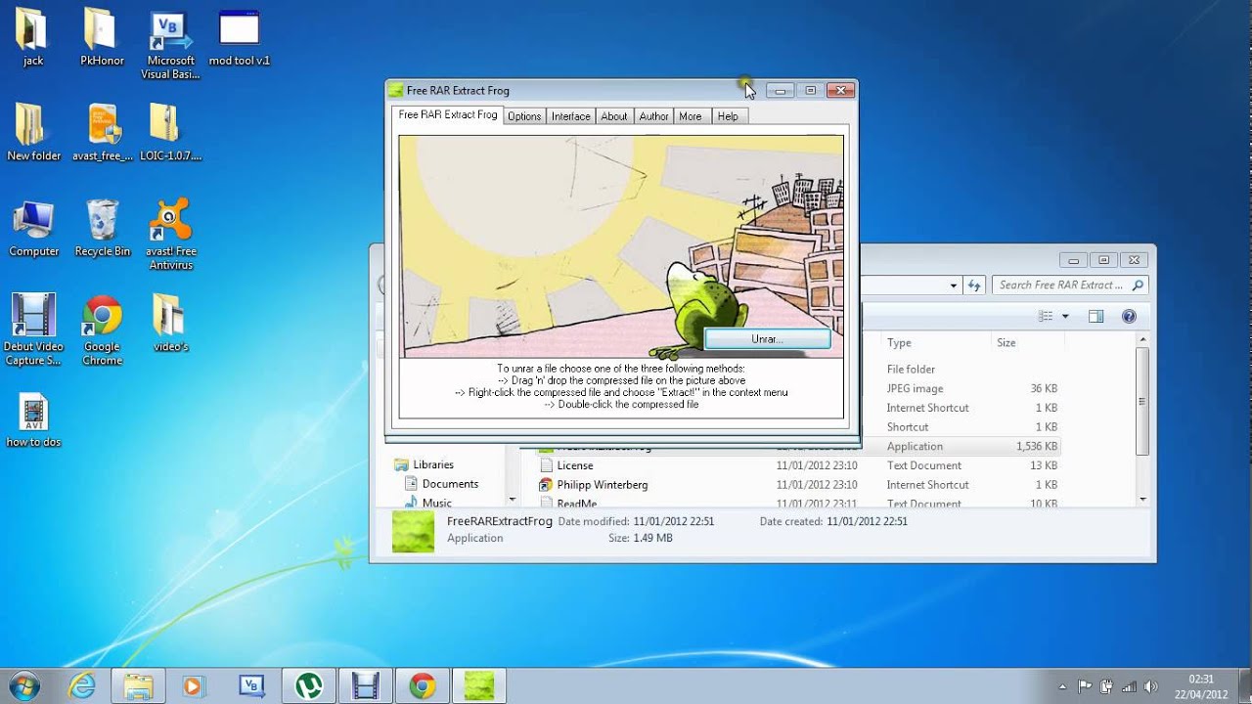Open the Windows Start menu orb
This screenshot has height=704, width=1252.
coord(23,685)
